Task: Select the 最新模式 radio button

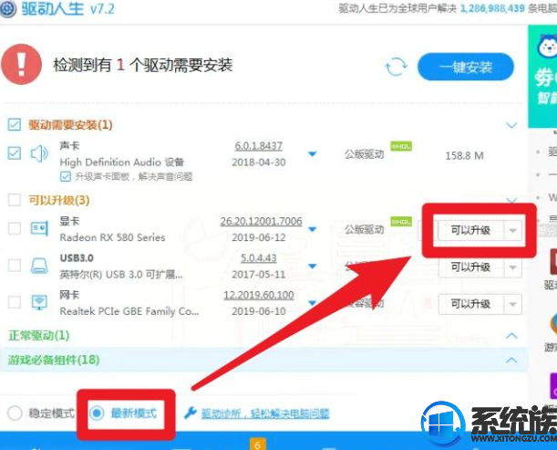Action: [x=97, y=413]
